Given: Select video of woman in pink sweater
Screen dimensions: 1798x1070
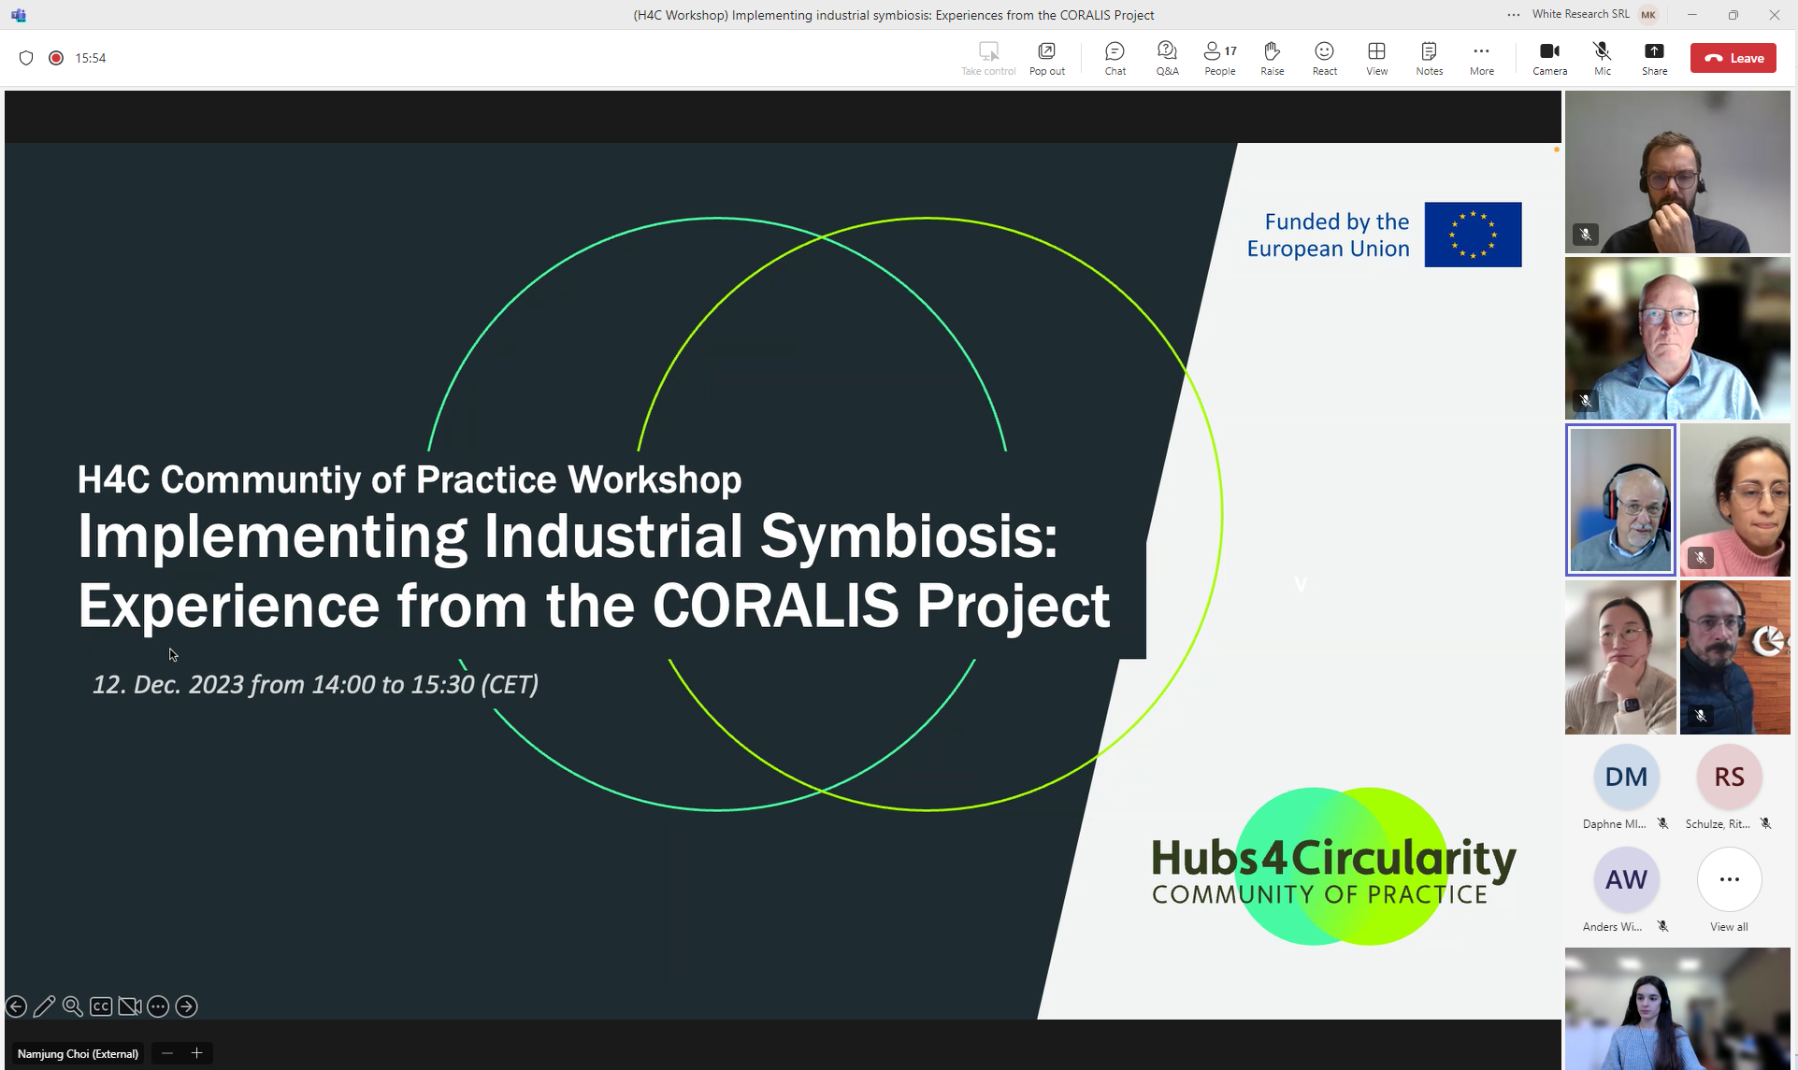Looking at the screenshot, I should coord(1734,500).
